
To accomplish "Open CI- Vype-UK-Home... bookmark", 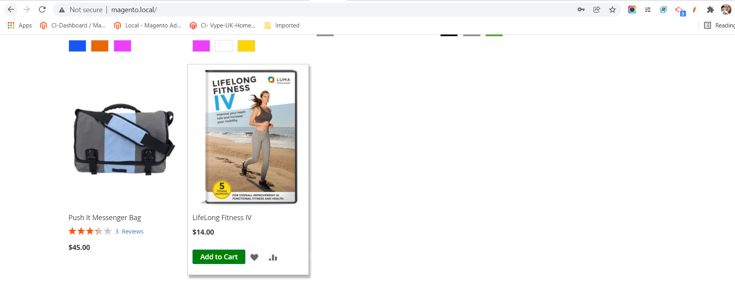I will click(x=223, y=26).
